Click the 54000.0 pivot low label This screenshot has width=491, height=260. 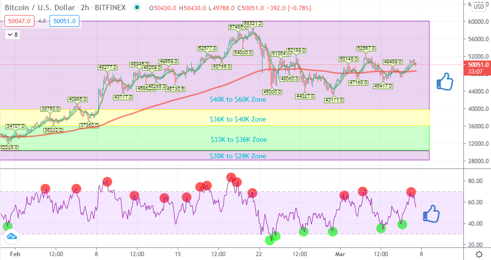(243, 53)
